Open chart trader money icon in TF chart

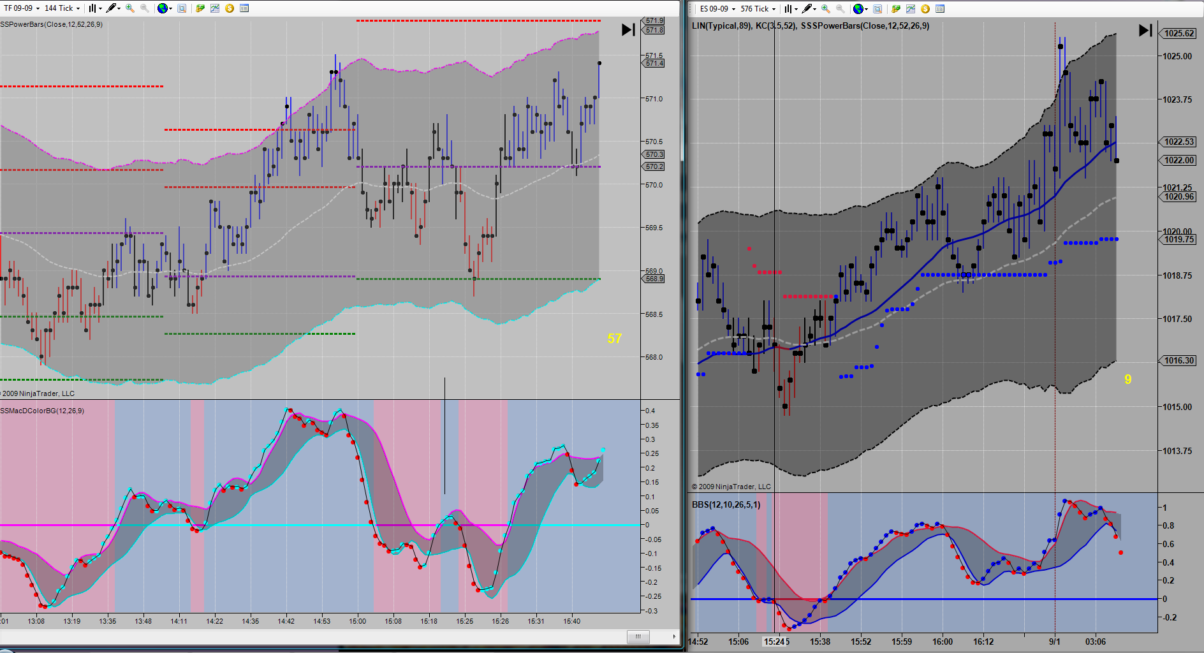coord(200,8)
